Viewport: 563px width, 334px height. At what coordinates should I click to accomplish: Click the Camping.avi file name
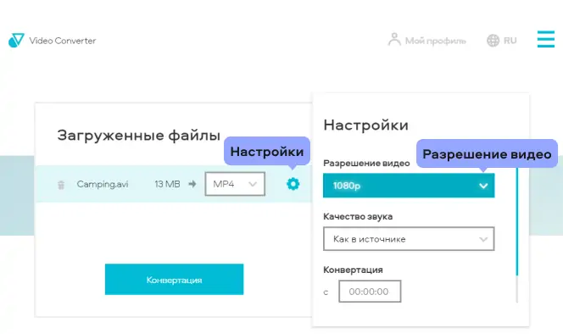[x=103, y=184]
